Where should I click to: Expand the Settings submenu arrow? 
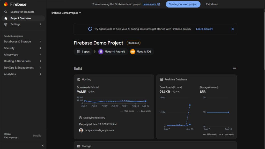pyautogui.click(x=41, y=24)
